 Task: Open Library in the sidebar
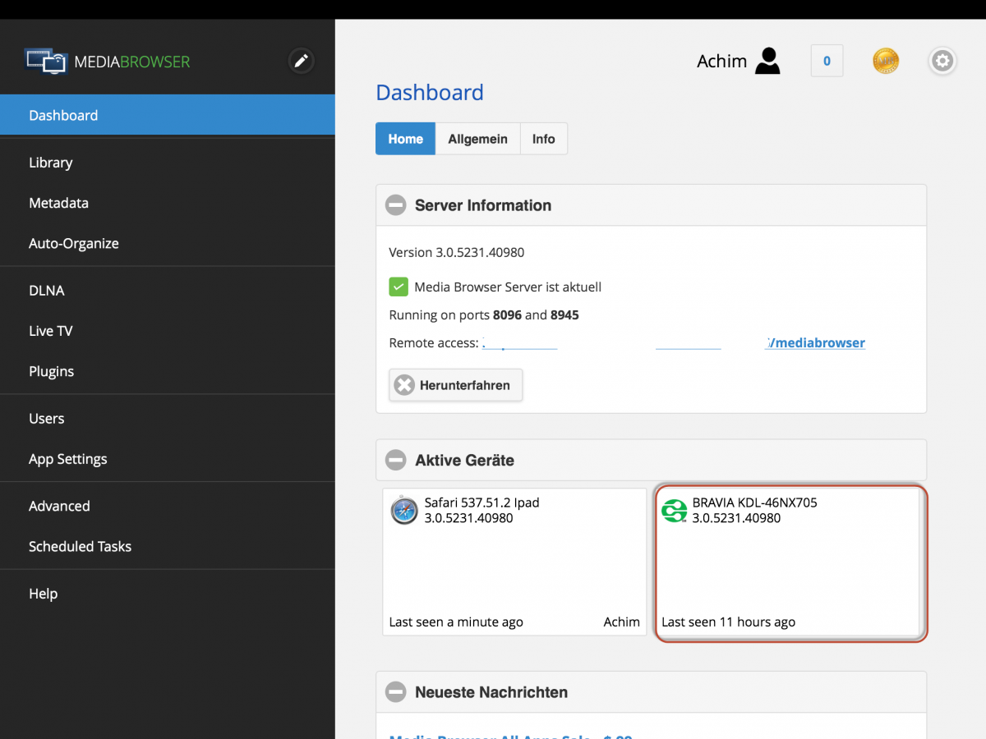tap(51, 163)
